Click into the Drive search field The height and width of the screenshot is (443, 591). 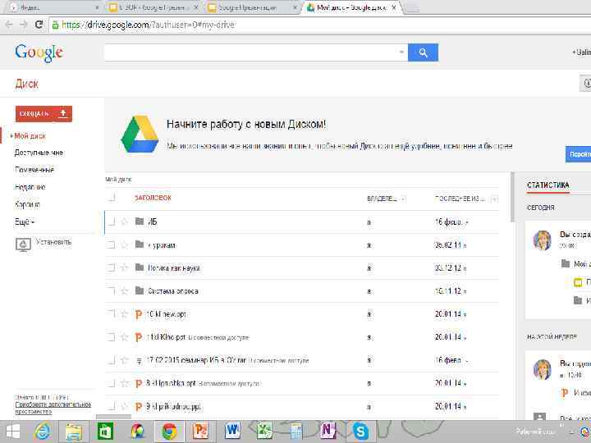(x=250, y=53)
